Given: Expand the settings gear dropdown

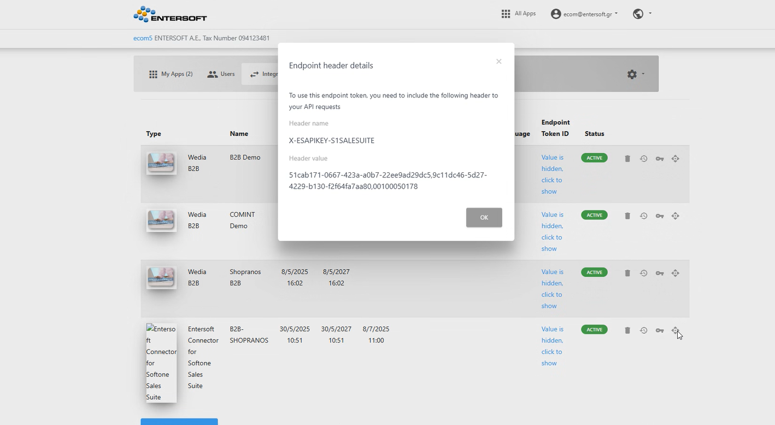Looking at the screenshot, I should pos(635,74).
